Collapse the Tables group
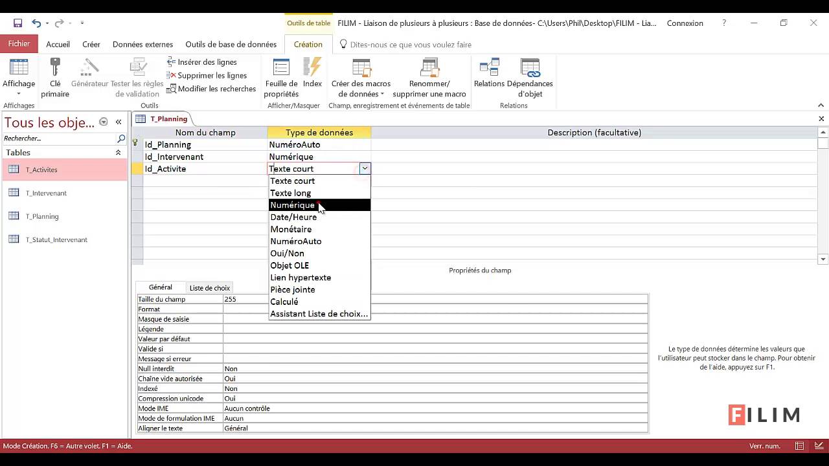 pos(118,153)
